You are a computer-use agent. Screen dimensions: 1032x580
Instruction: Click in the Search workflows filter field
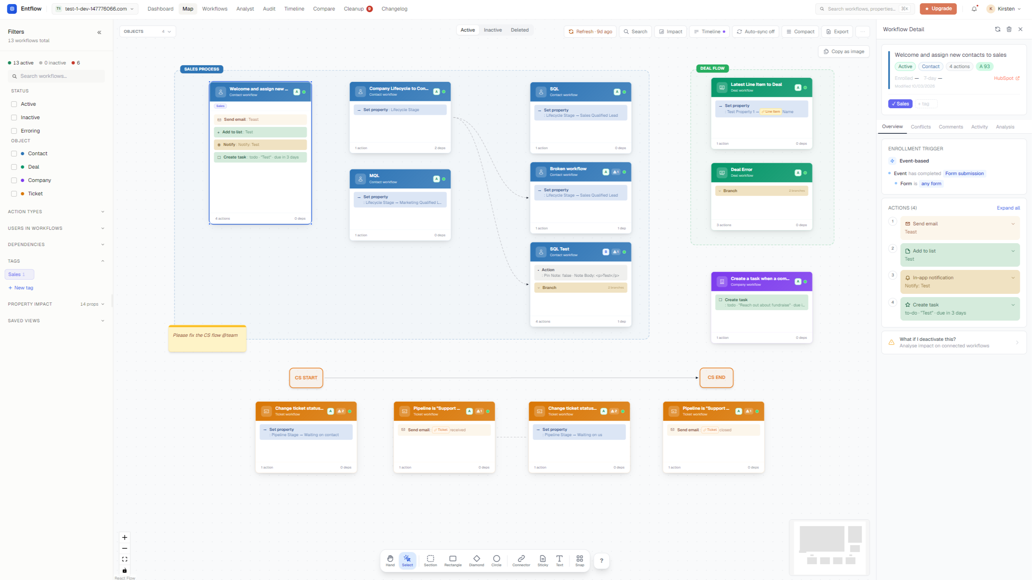pyautogui.click(x=56, y=76)
